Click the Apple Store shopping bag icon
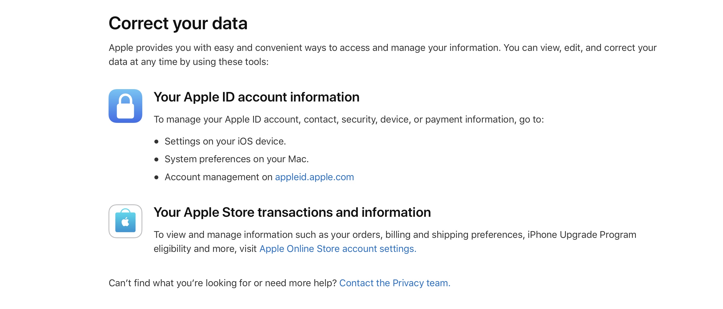 pos(125,221)
